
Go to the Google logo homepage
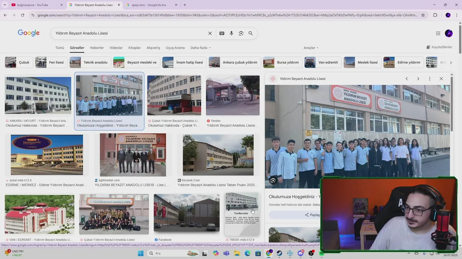click(x=29, y=33)
